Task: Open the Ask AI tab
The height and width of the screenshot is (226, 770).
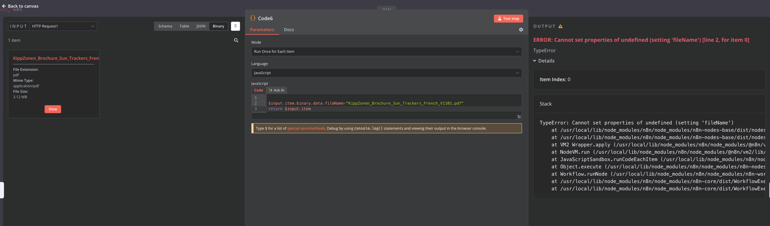Action: [x=276, y=90]
